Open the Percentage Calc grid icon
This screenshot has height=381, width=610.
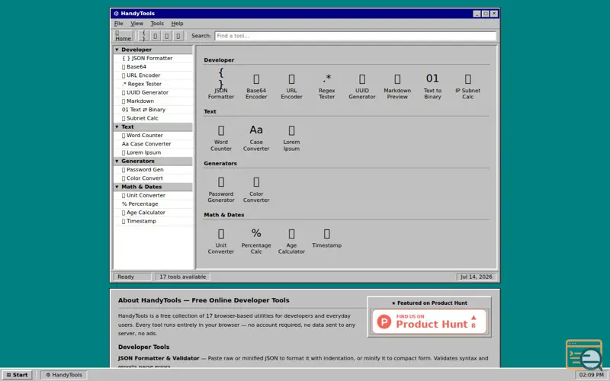(256, 241)
